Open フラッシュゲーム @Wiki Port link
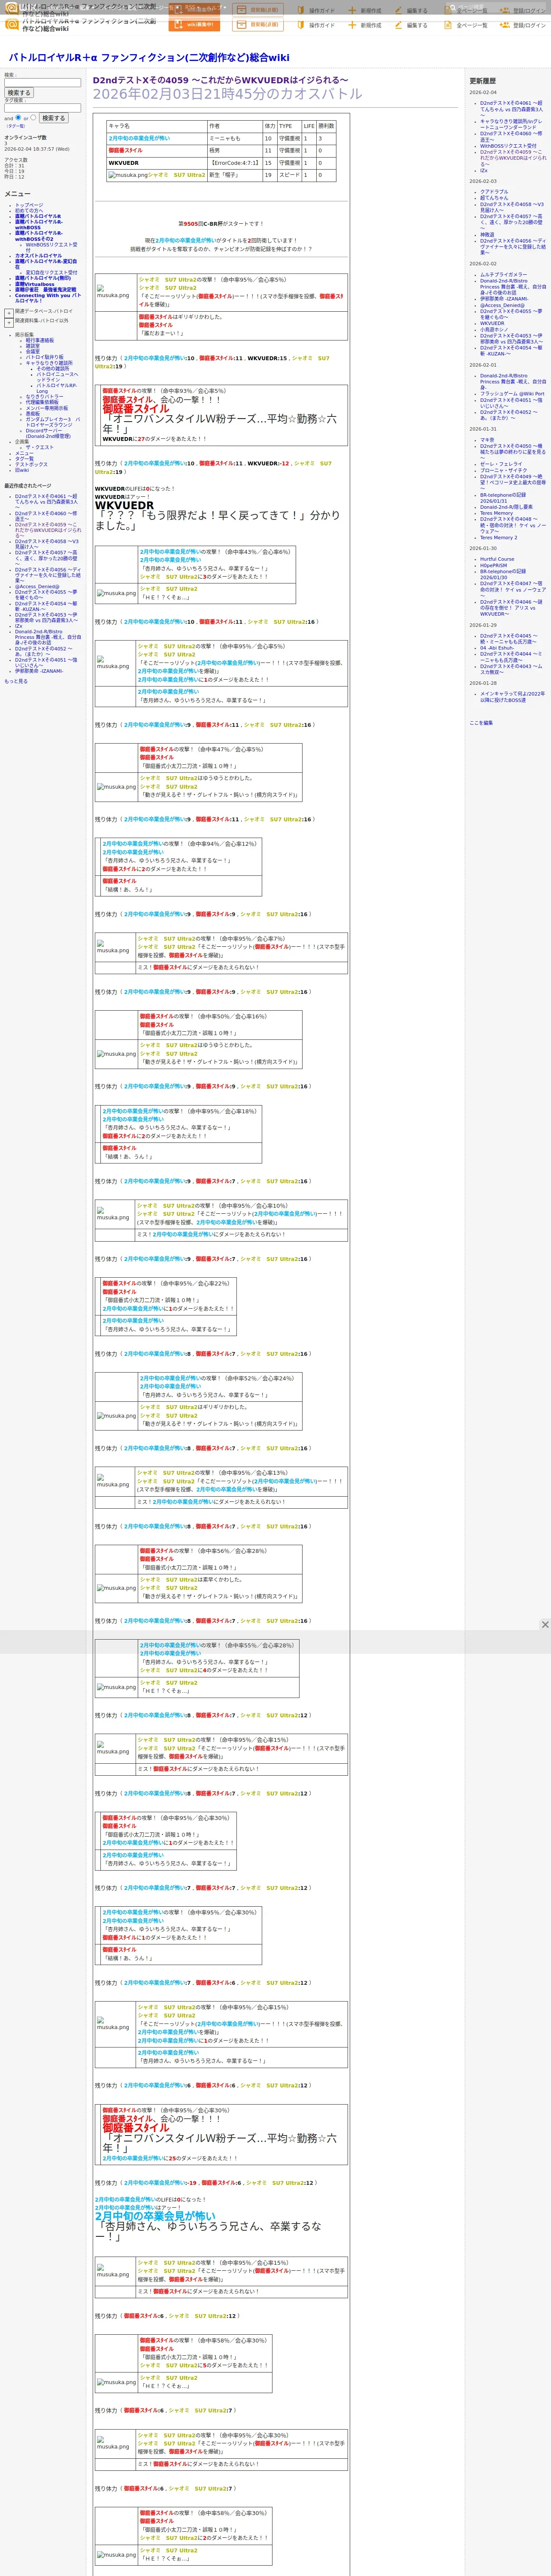The height and width of the screenshot is (2576, 551). tap(512, 394)
